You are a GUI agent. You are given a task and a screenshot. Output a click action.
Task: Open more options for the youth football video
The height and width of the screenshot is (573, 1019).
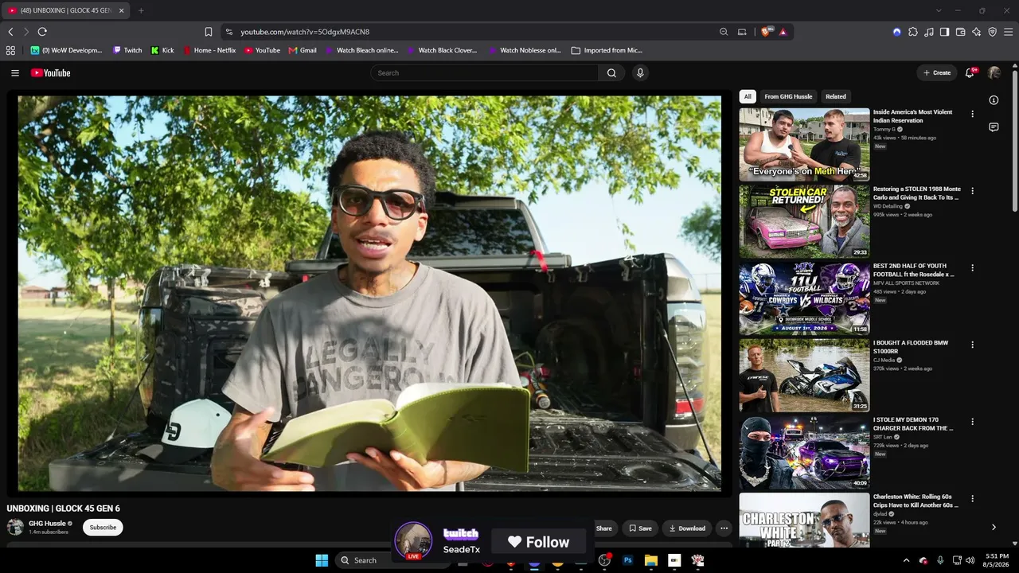(972, 267)
